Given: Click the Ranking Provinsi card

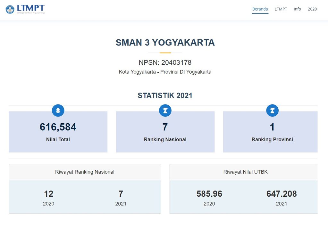Looking at the screenshot, I should tap(270, 132).
